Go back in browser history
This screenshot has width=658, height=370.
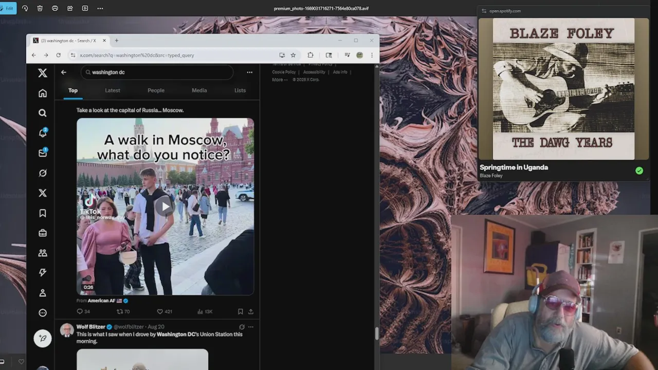tap(34, 55)
